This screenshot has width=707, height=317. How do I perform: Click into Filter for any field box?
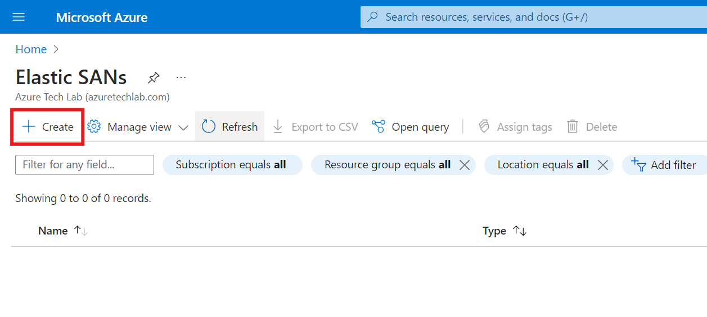[x=84, y=165]
